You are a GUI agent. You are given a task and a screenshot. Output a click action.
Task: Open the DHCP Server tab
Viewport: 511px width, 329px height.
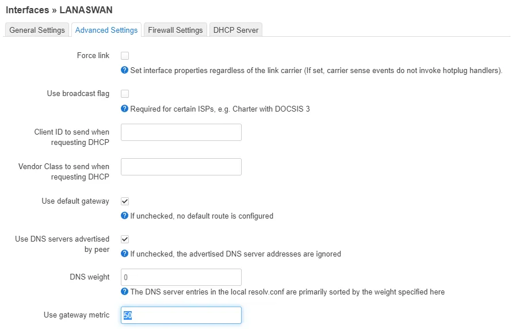pyautogui.click(x=236, y=30)
